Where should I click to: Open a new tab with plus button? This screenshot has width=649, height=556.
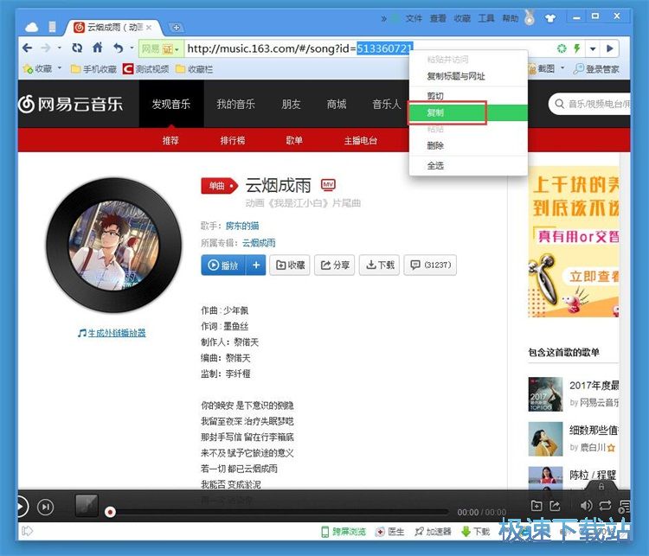(176, 28)
